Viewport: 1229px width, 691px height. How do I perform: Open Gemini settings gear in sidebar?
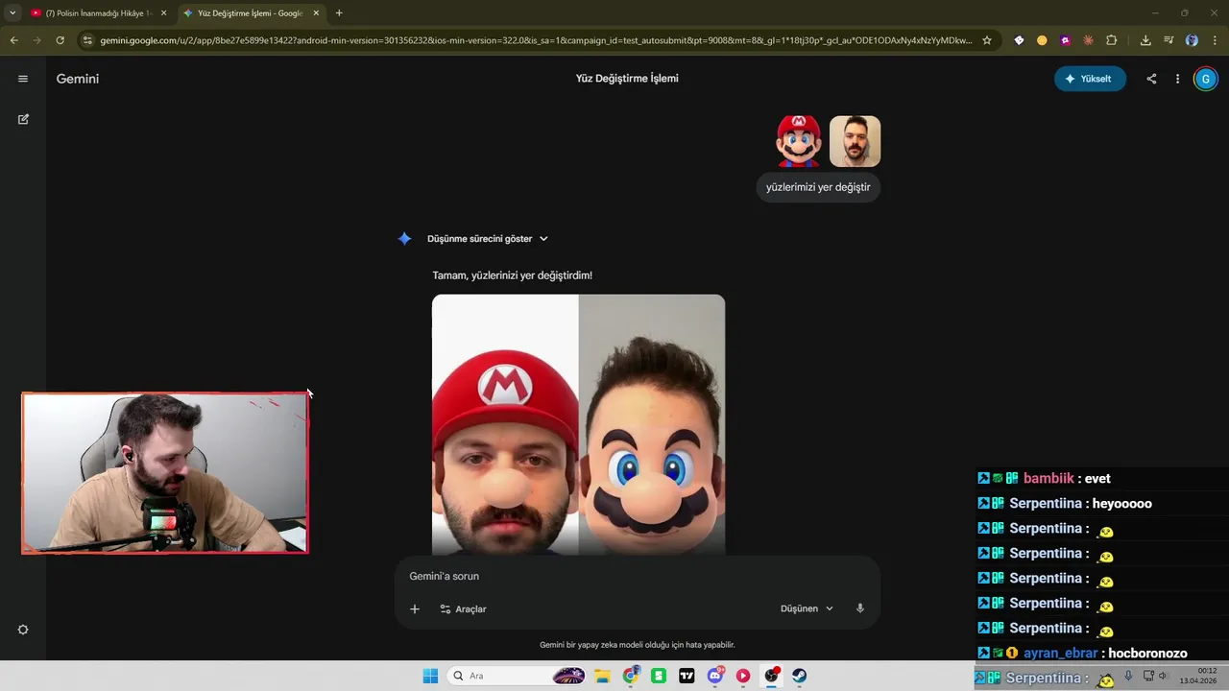click(23, 630)
